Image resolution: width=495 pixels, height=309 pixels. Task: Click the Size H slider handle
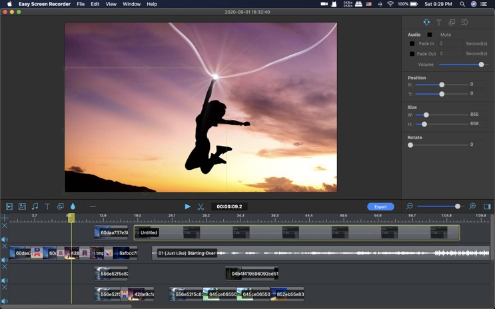[424, 124]
